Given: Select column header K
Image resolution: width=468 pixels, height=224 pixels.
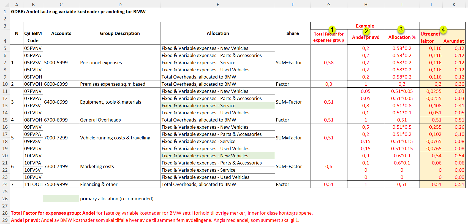Looking at the screenshot, I should coord(454,4).
